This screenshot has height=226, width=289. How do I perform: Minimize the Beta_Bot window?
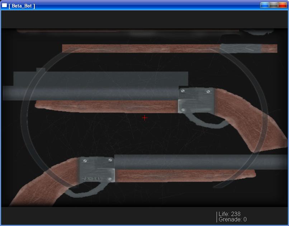[x=265, y=5]
